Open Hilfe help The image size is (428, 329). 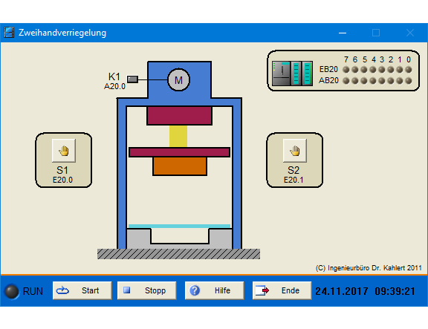pyautogui.click(x=214, y=290)
